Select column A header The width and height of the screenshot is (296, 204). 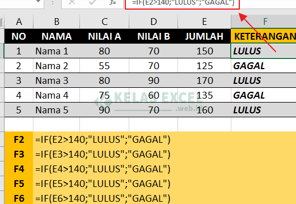tap(19, 22)
